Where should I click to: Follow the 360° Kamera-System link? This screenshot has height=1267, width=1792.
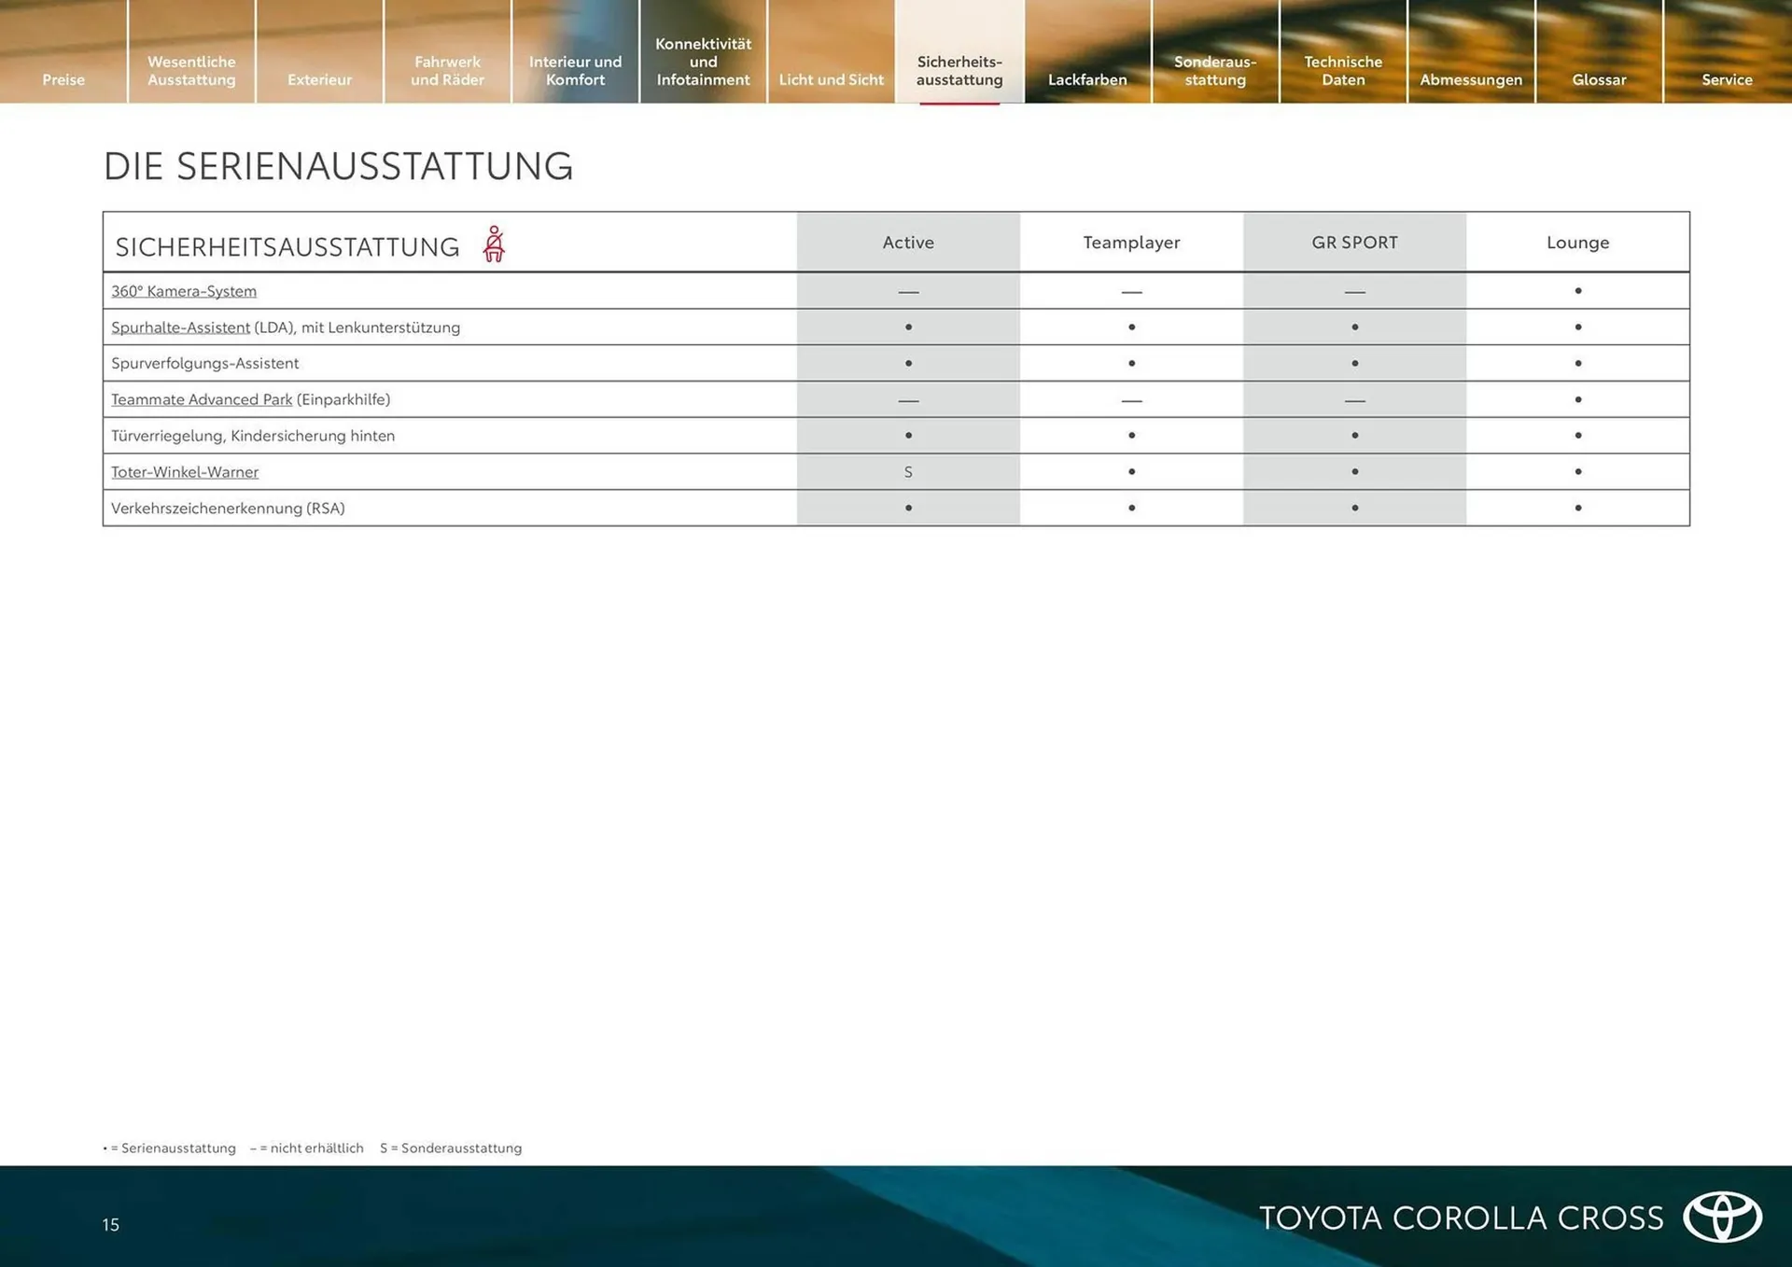click(184, 291)
